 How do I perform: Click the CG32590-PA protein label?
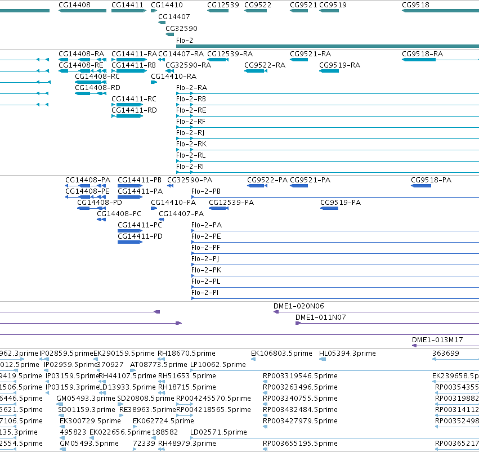190,180
